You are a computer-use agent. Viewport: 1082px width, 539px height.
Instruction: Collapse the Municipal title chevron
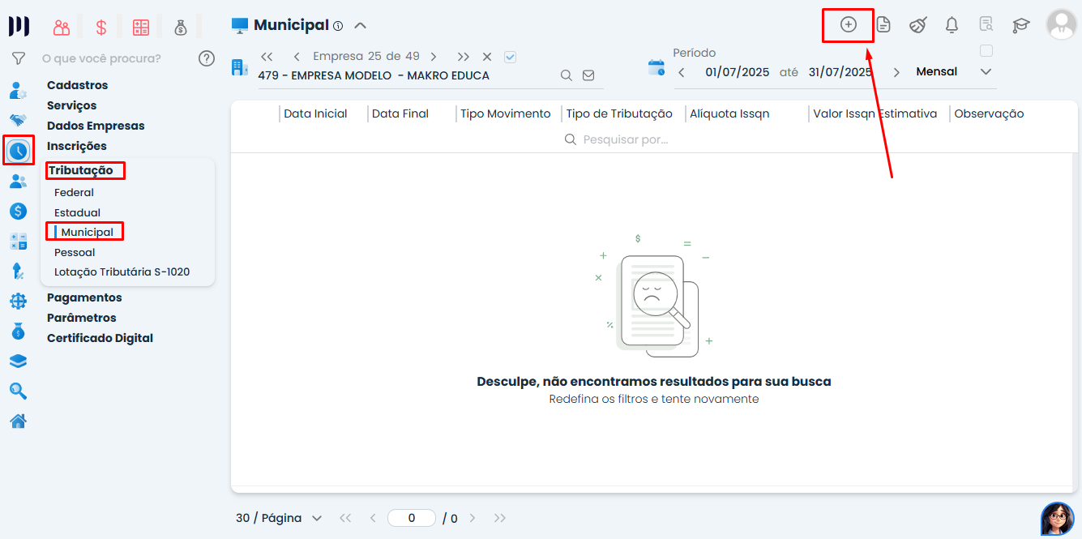[x=361, y=25]
